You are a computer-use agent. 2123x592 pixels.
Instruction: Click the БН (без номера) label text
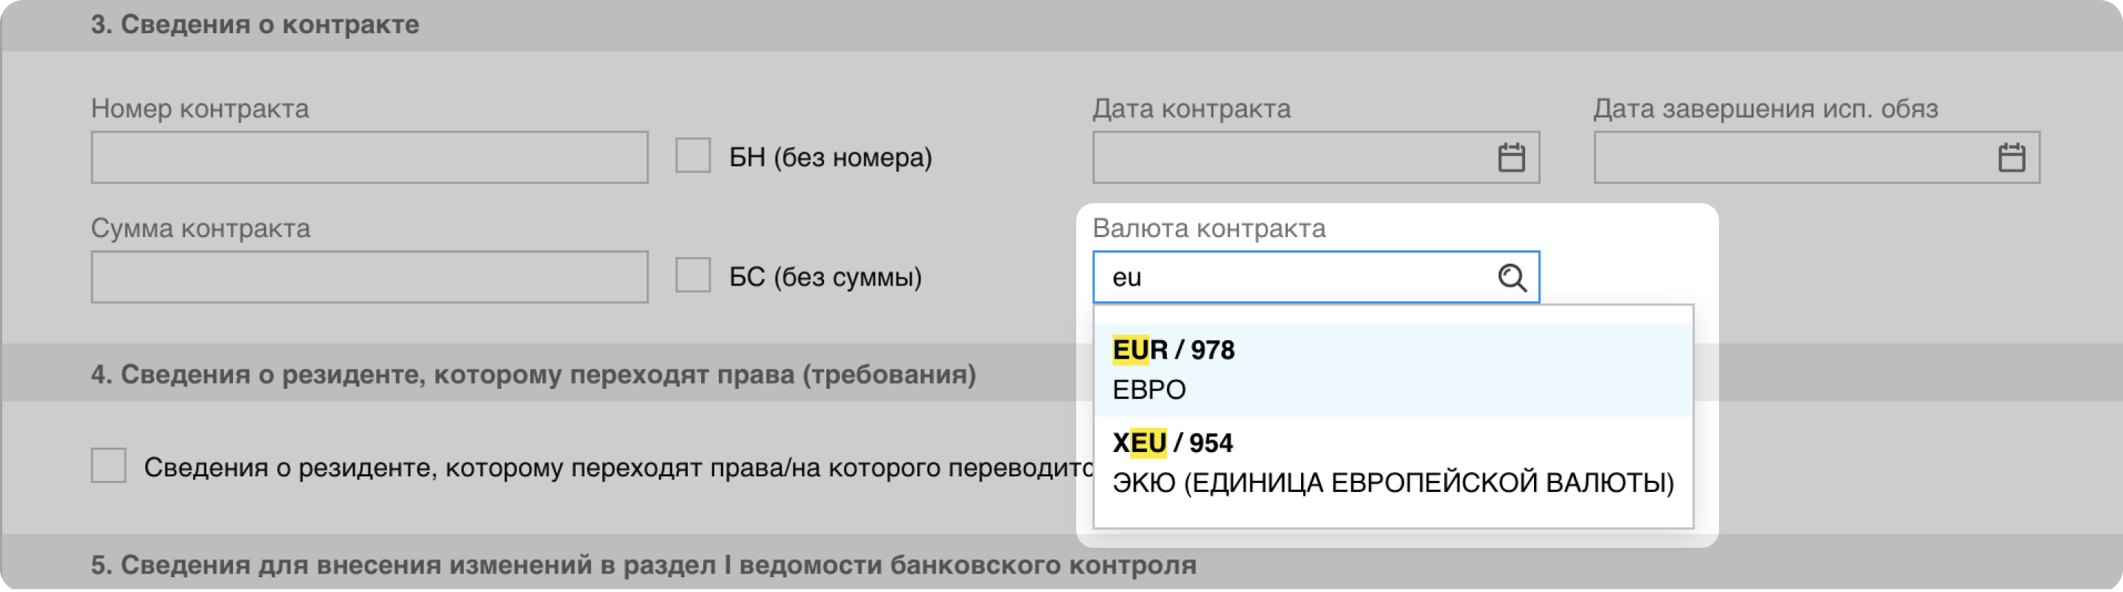pyautogui.click(x=830, y=158)
